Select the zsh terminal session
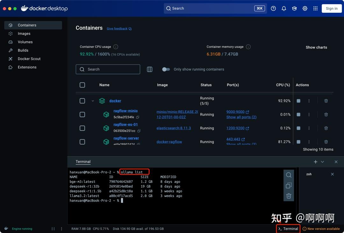 click(309, 174)
